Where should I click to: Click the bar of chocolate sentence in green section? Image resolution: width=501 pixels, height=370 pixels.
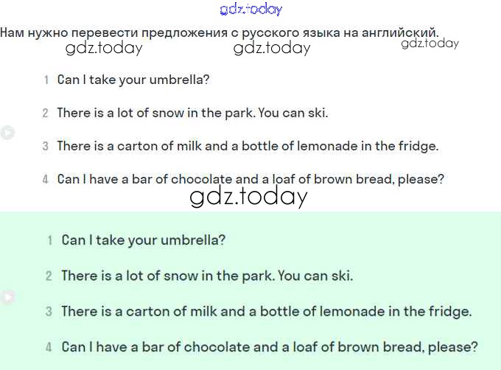pos(270,346)
